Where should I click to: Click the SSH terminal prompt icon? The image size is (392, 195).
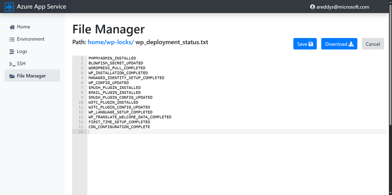[12, 64]
